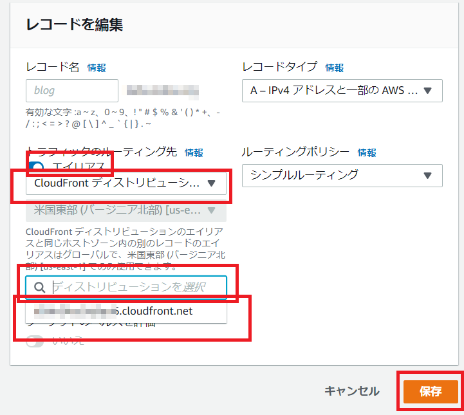
Task: Open info link next to レコード名
Action: coord(97,68)
